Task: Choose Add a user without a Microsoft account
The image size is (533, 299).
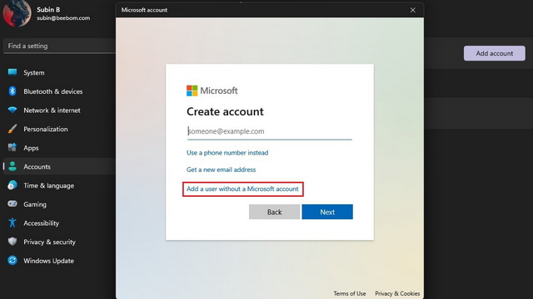Action: click(242, 189)
